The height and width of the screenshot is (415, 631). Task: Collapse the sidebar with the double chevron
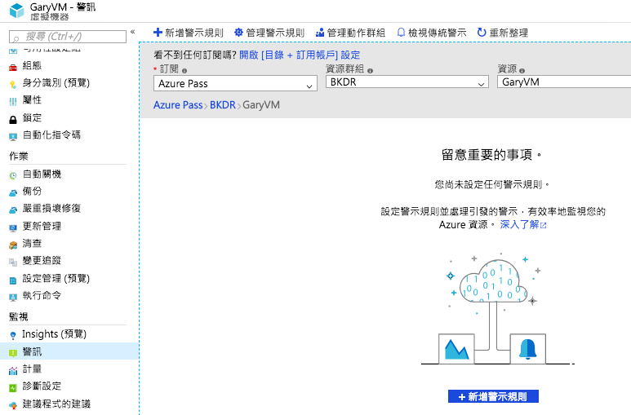133,32
